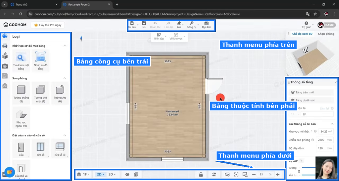Screen dimensions: 339x181
Task: Adjust the tường opacity slider
Action: point(309,168)
